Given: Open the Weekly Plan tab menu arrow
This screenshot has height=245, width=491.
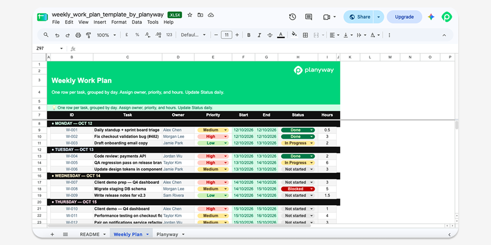Looking at the screenshot, I should pos(148,234).
